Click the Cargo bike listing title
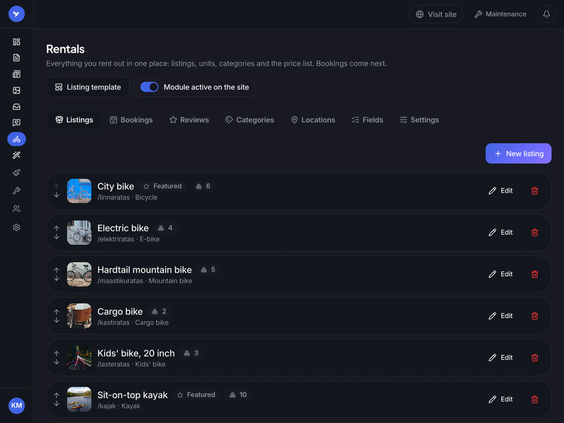 (120, 312)
